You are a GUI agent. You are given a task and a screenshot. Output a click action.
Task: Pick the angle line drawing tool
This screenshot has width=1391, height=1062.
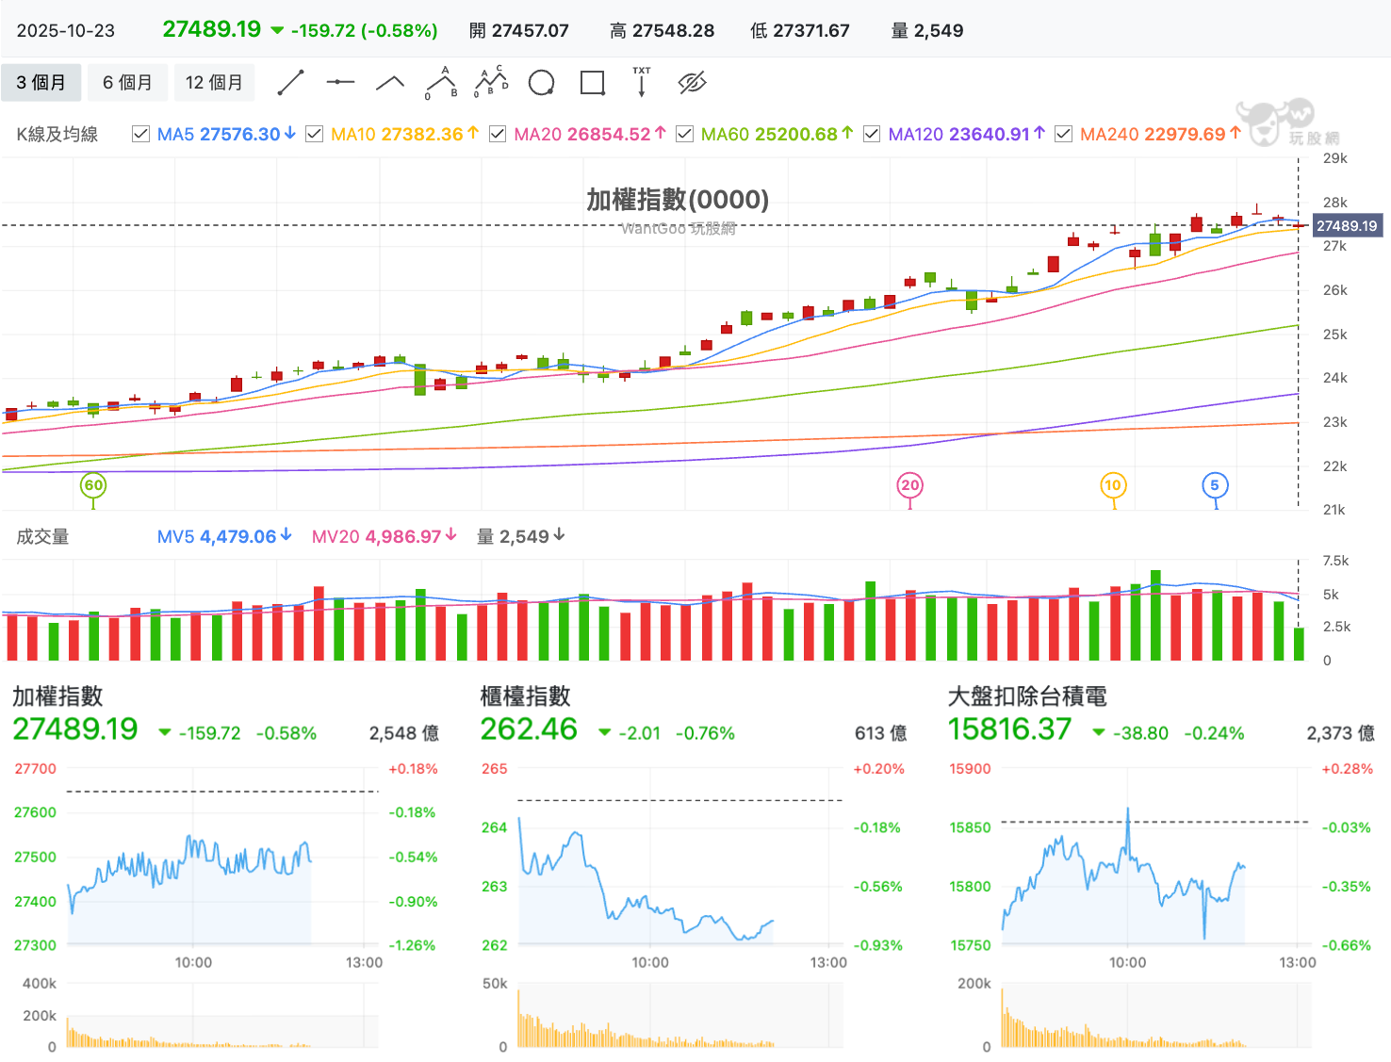[x=390, y=83]
